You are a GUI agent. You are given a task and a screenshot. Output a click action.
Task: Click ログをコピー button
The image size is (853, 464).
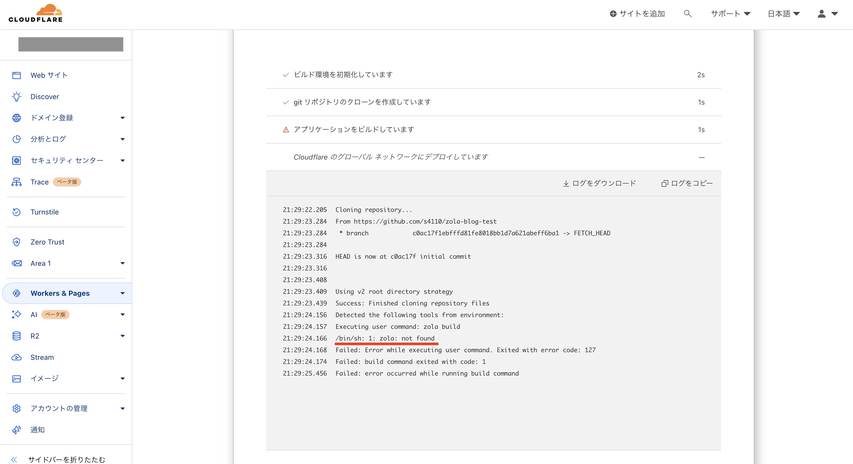pyautogui.click(x=687, y=183)
